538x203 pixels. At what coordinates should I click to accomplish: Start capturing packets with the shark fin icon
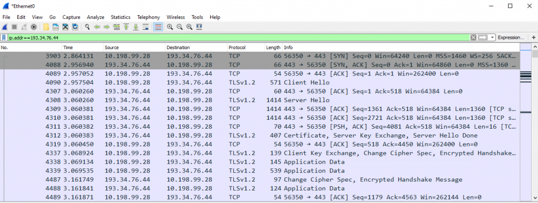point(5,27)
